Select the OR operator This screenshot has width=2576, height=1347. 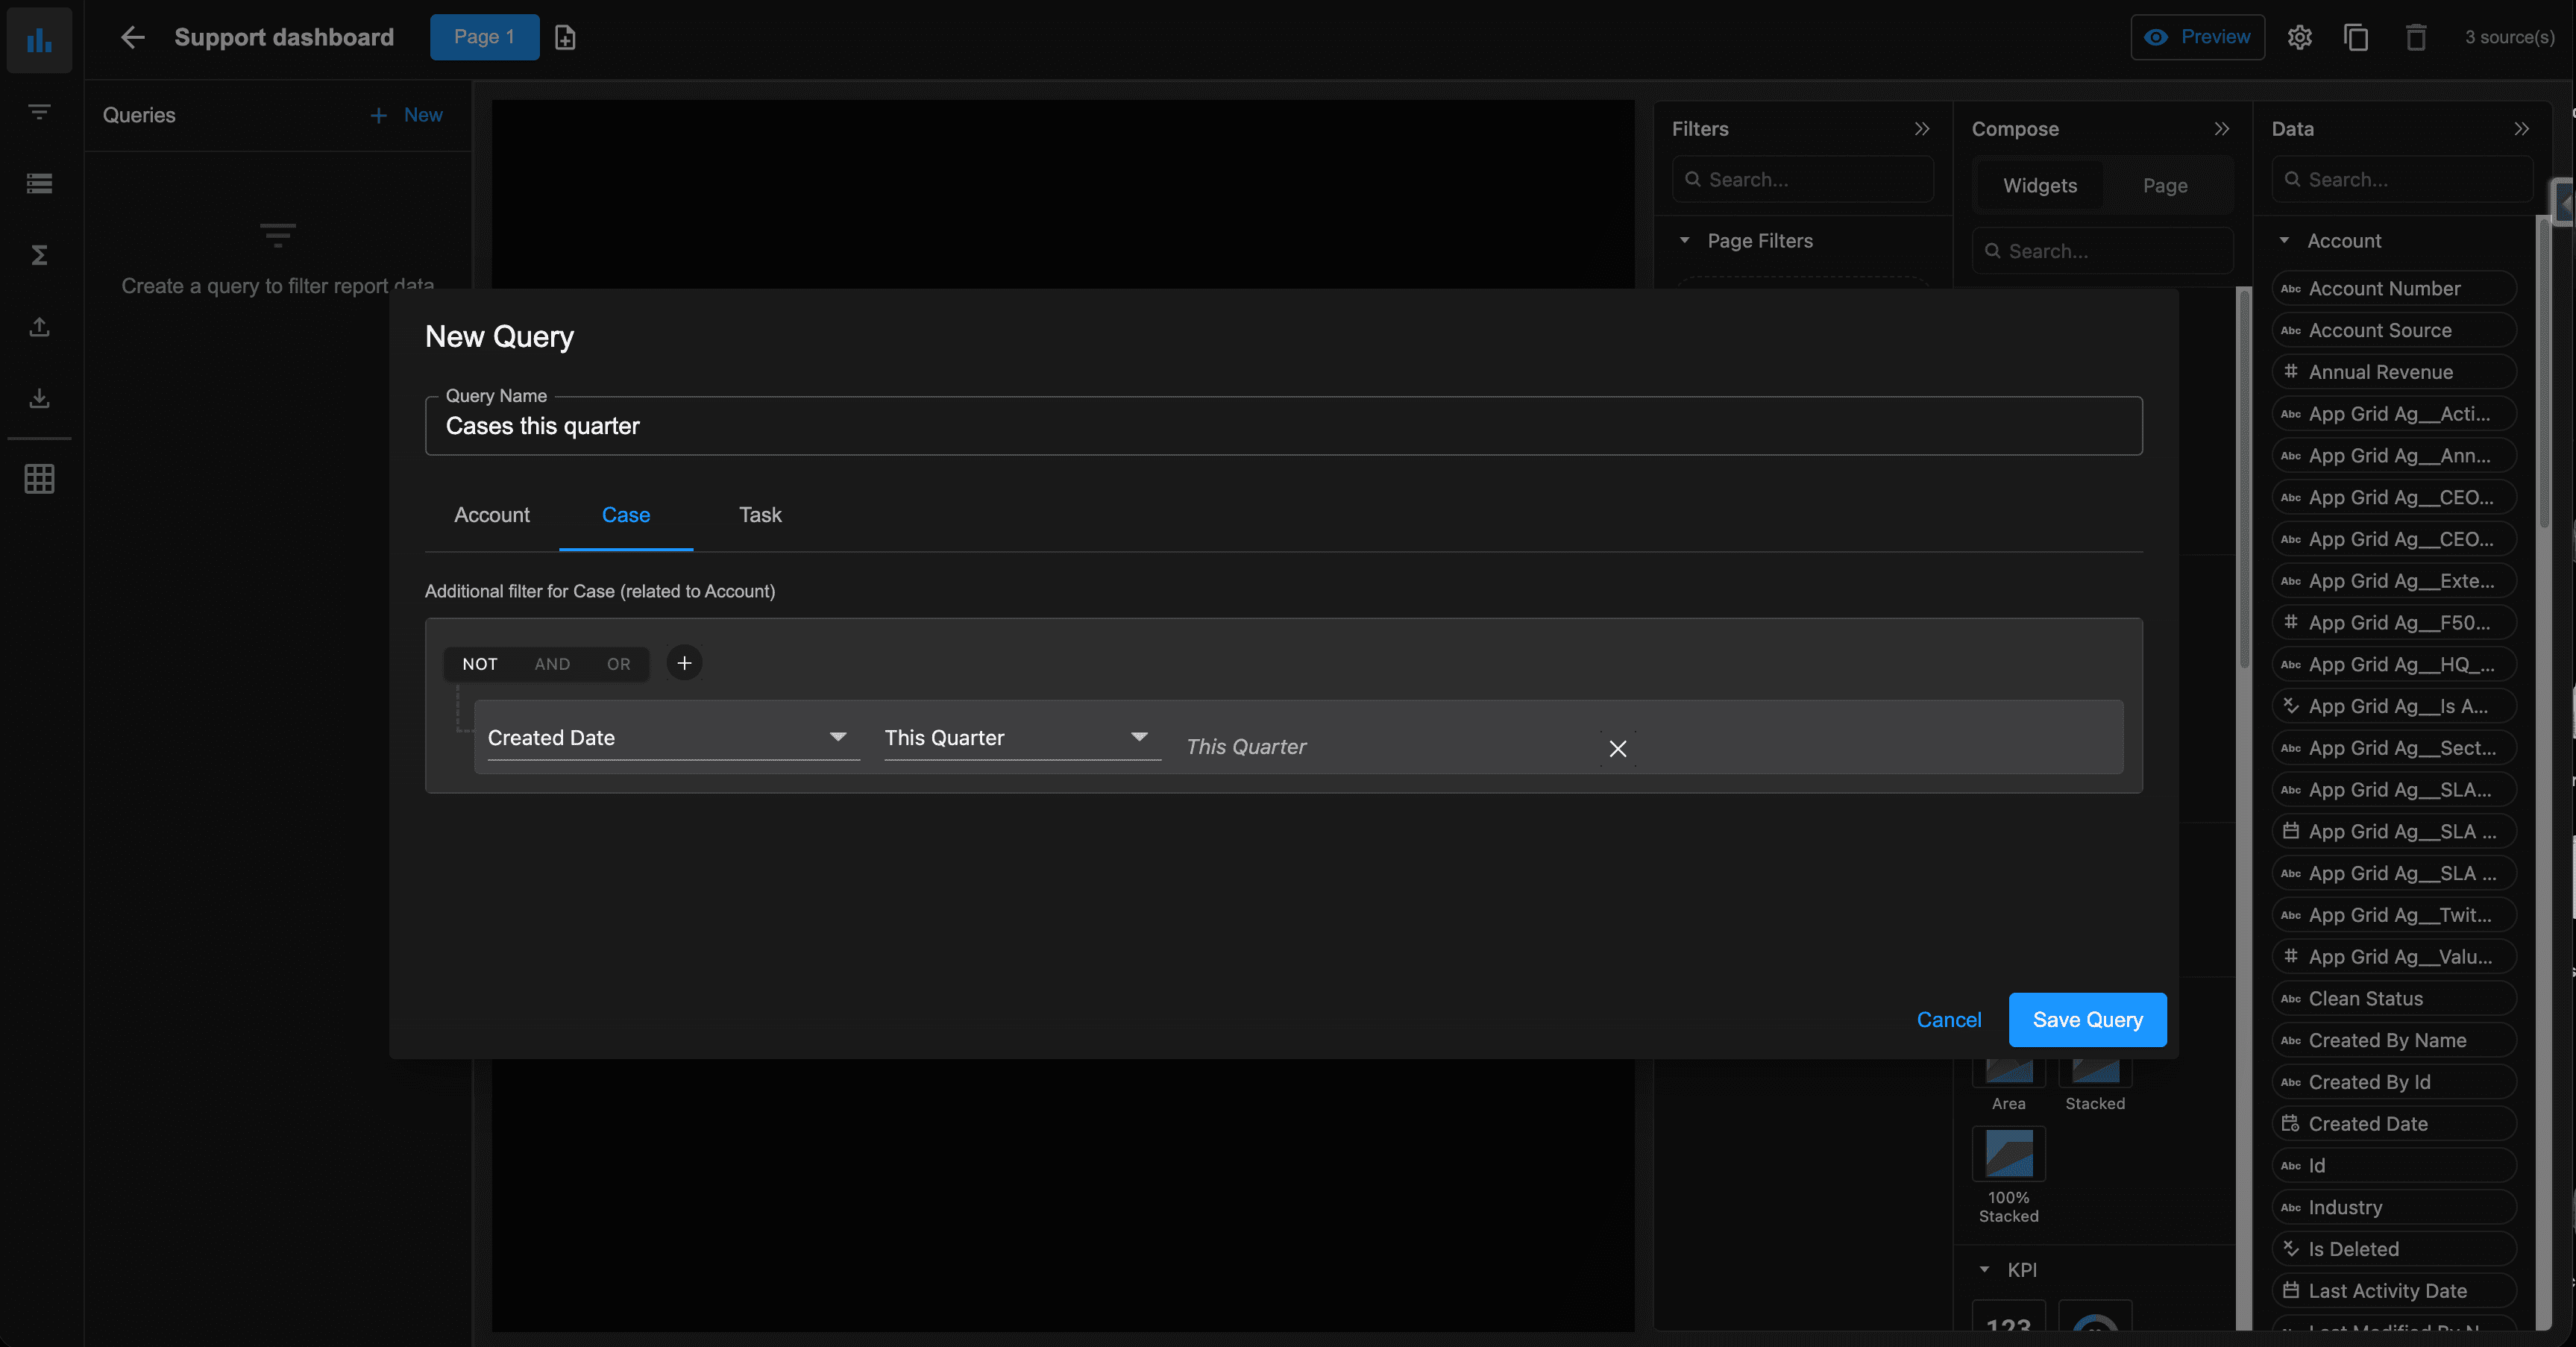coord(618,664)
